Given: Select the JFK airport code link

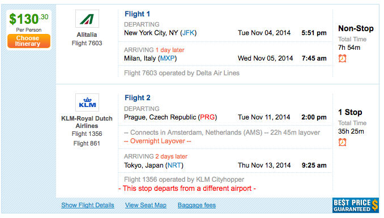Looking at the screenshot, I should [x=189, y=33].
